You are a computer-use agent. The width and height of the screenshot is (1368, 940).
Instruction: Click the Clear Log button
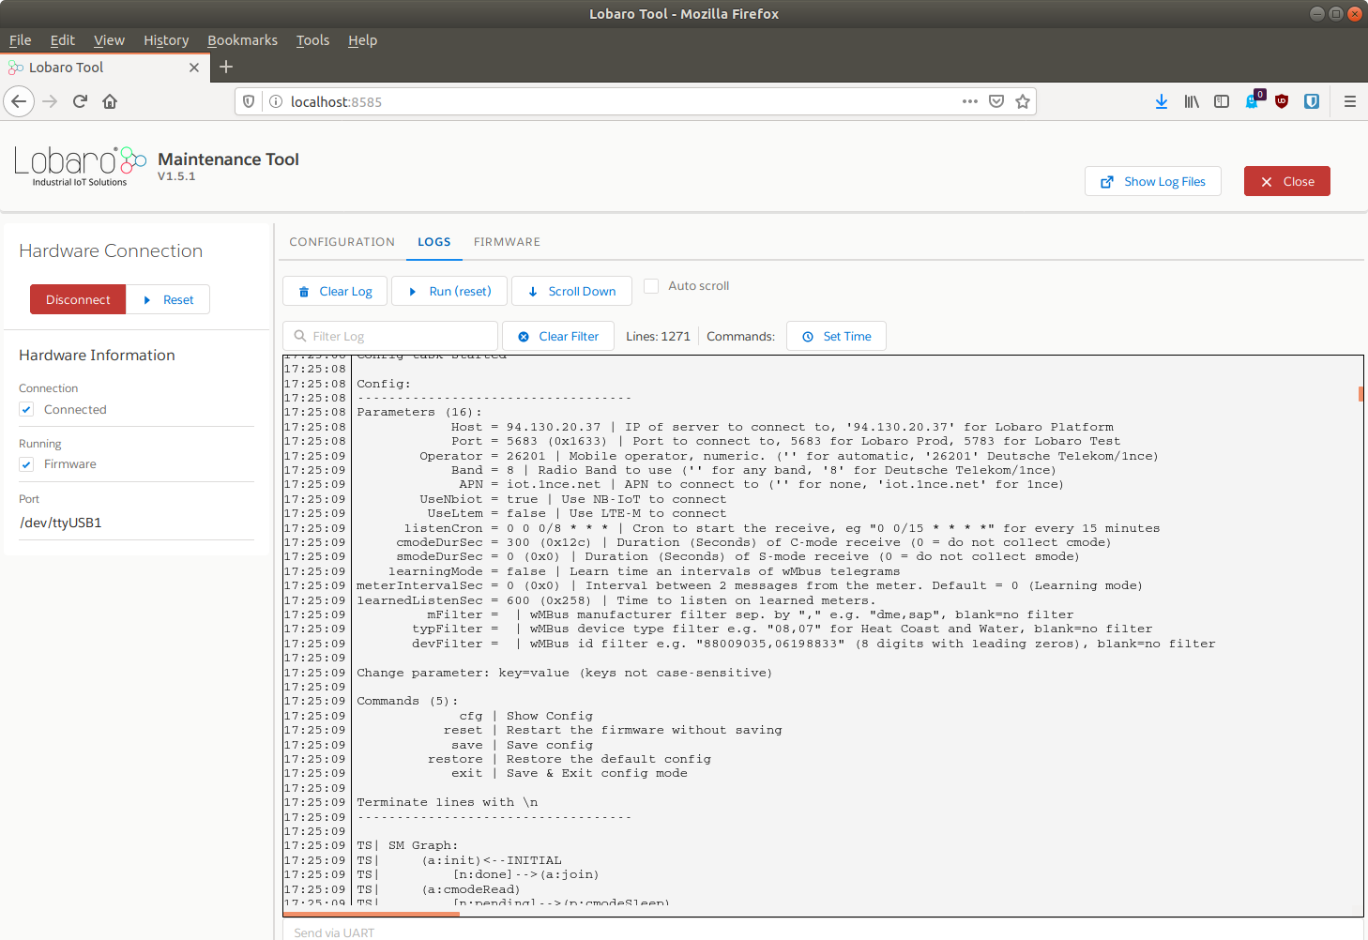click(336, 291)
